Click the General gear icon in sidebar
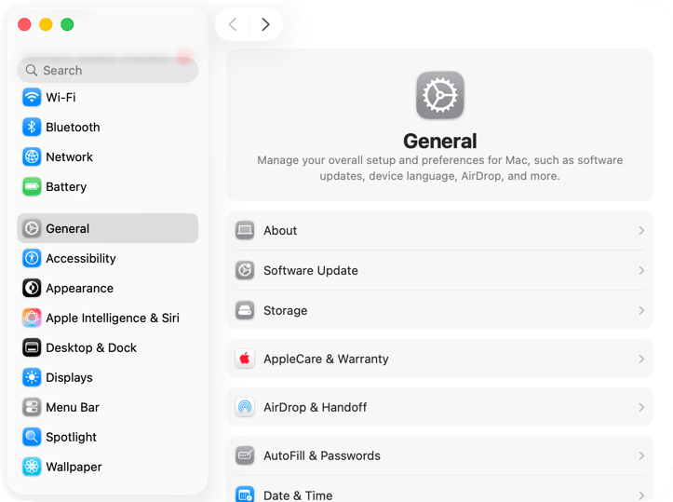Screen dimensions: 673x502 click(x=32, y=228)
